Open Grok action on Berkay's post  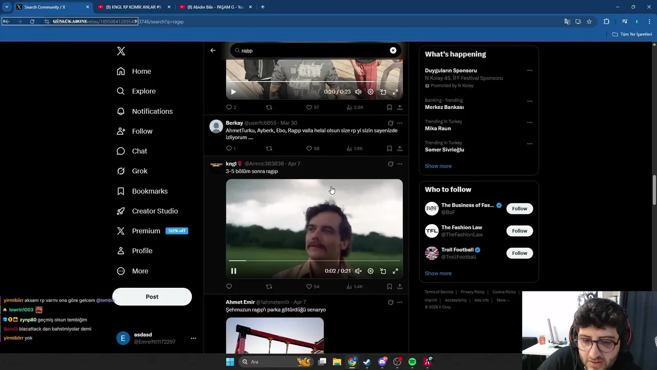click(391, 123)
